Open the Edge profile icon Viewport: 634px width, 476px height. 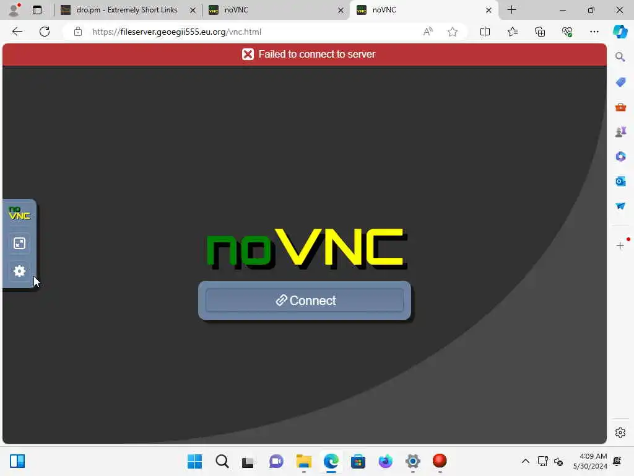pyautogui.click(x=15, y=10)
